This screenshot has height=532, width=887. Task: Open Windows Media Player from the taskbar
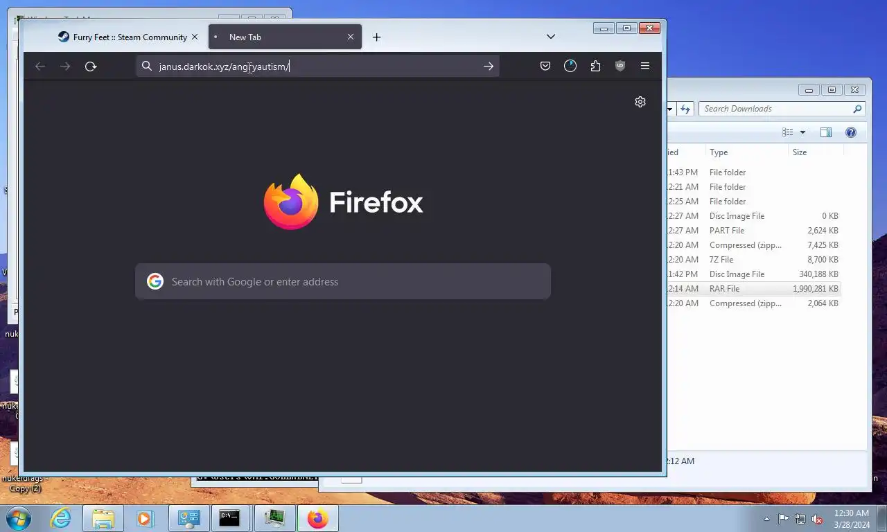[x=145, y=518]
